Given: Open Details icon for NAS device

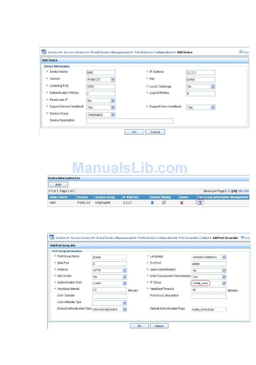Looking at the screenshot, I should [152, 203].
